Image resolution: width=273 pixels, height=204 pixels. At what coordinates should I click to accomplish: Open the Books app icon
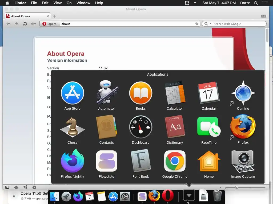click(x=141, y=93)
